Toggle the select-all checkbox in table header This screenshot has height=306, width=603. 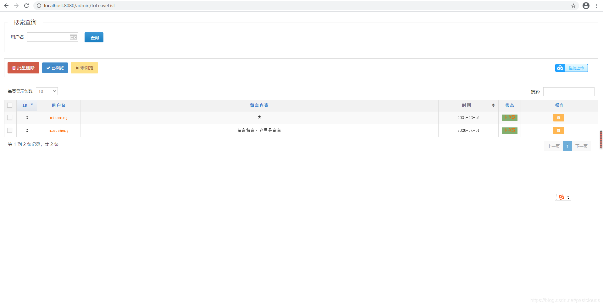tap(10, 105)
